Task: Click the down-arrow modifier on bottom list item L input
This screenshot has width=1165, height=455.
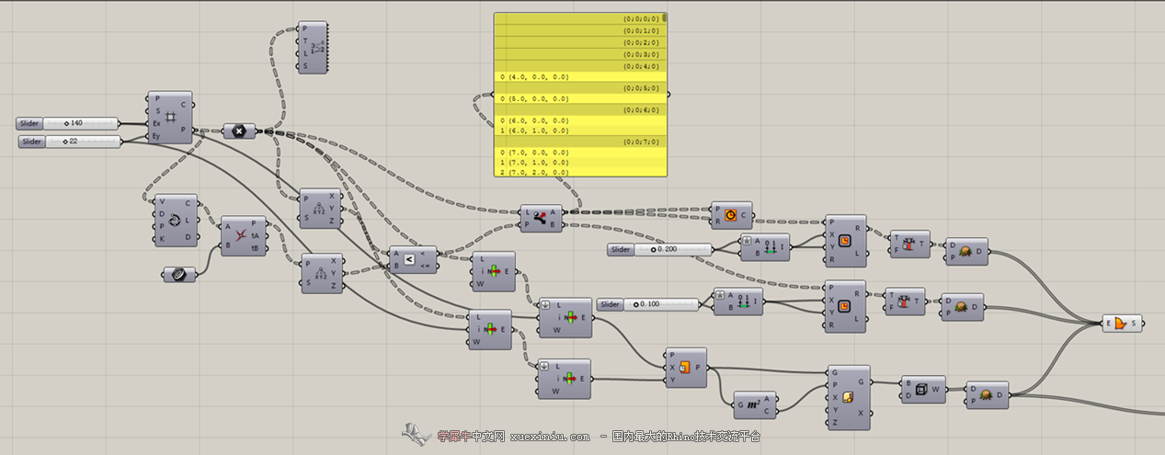Action: pyautogui.click(x=544, y=366)
